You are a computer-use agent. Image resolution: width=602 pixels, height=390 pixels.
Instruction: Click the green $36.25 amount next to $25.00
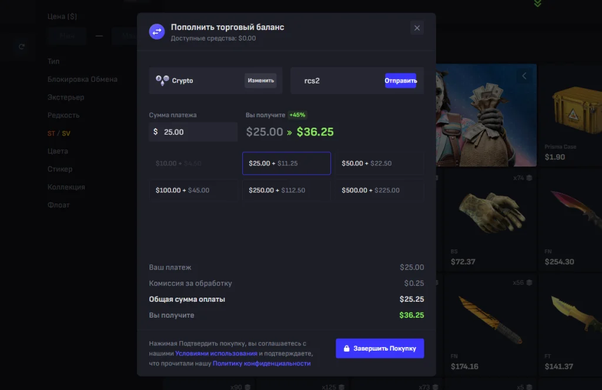click(x=315, y=132)
